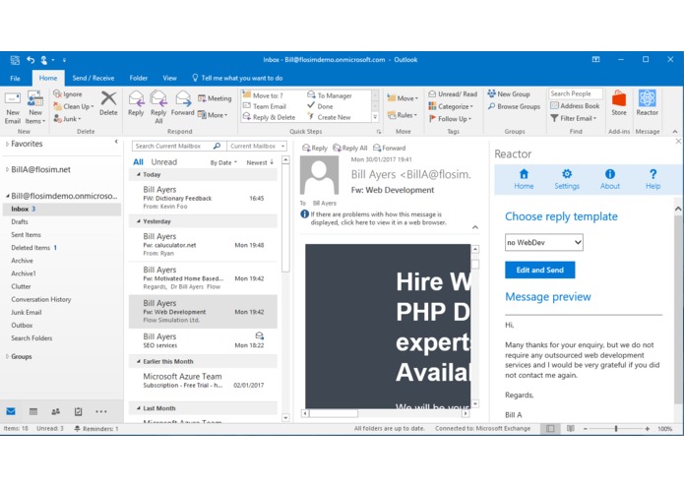Switch to People view icon

point(56,411)
